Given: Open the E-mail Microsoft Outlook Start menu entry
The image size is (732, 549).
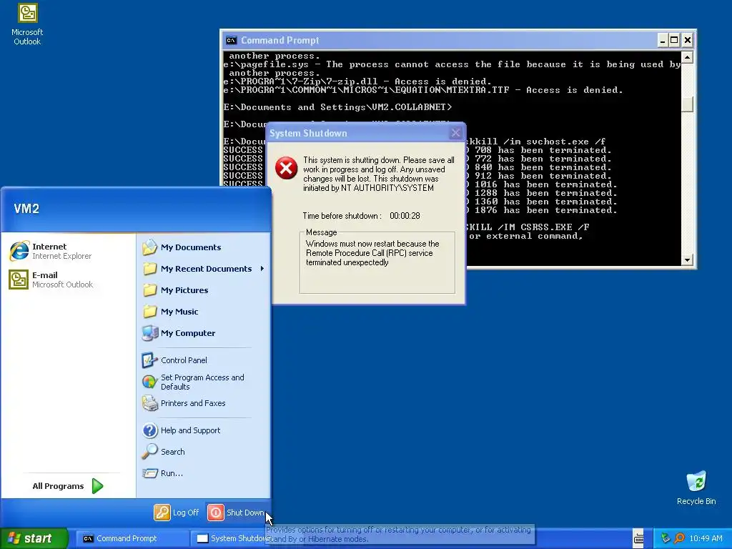Looking at the screenshot, I should click(x=51, y=280).
